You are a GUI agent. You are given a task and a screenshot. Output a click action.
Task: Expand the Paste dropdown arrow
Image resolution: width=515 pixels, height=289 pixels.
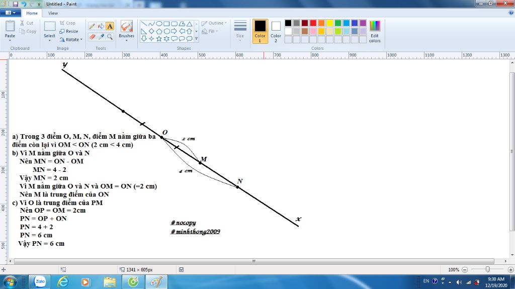pos(10,40)
